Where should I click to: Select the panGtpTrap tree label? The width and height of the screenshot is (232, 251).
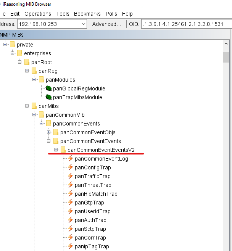pos(89,203)
